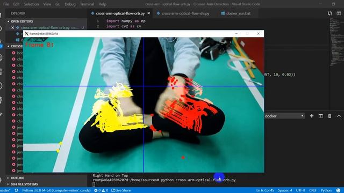Click the master branch indicator

tap(5, 190)
